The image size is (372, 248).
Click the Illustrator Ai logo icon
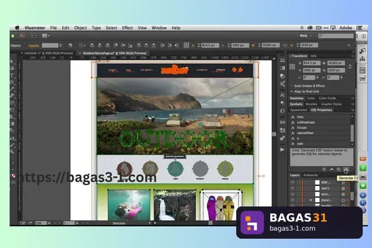tap(22, 35)
